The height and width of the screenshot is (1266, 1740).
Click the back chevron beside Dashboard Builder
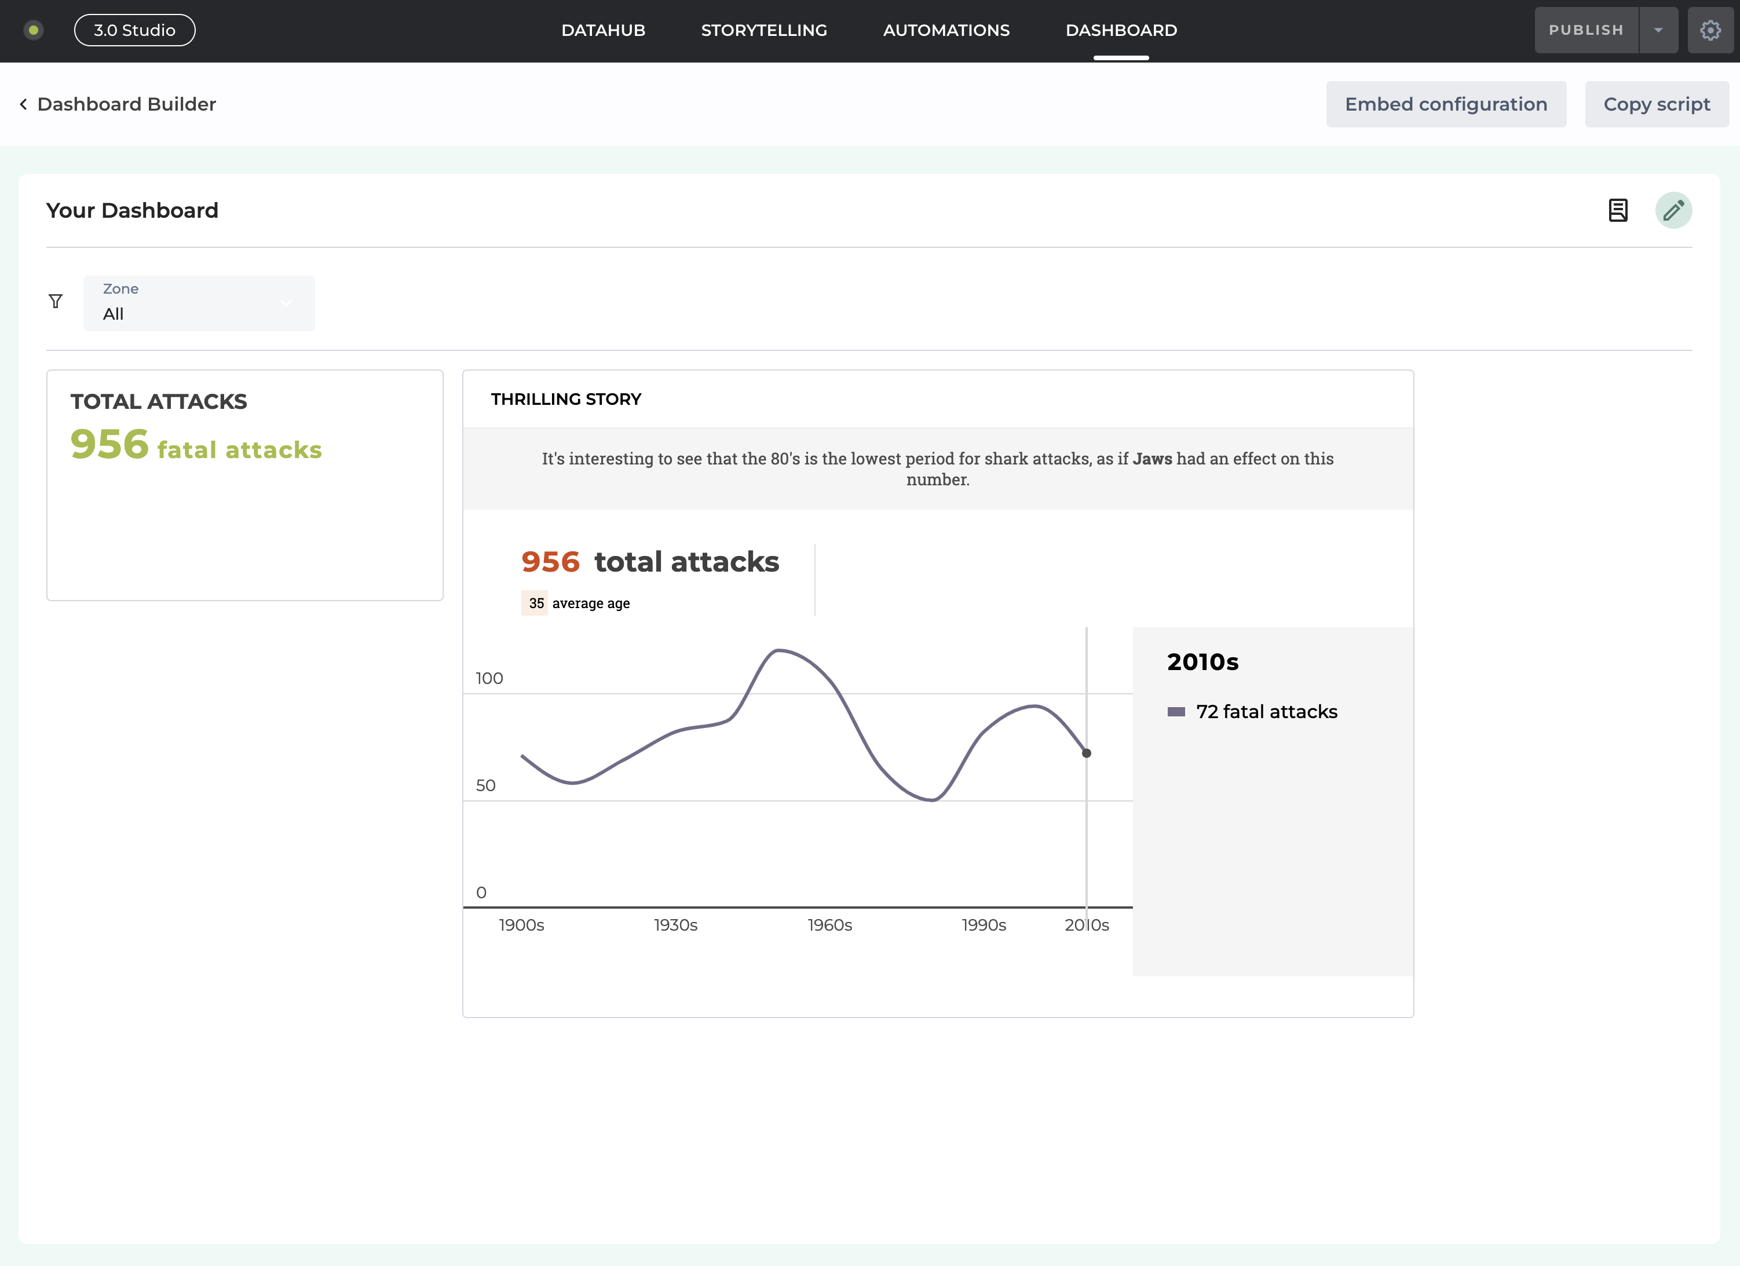point(24,104)
